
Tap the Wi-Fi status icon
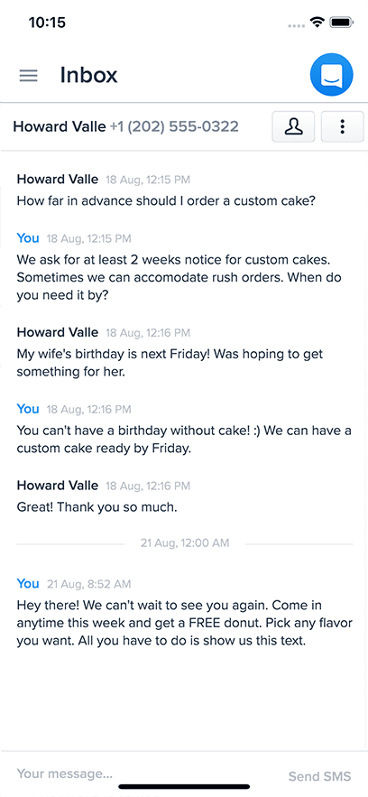click(x=318, y=23)
